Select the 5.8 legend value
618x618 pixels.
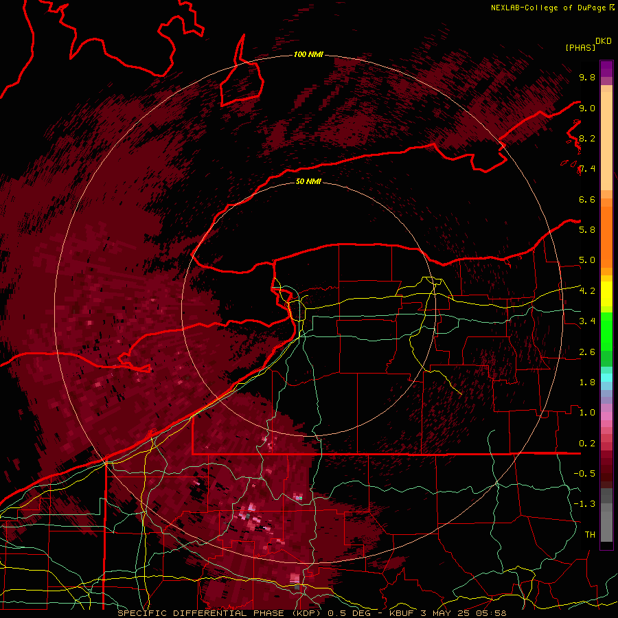pos(587,230)
